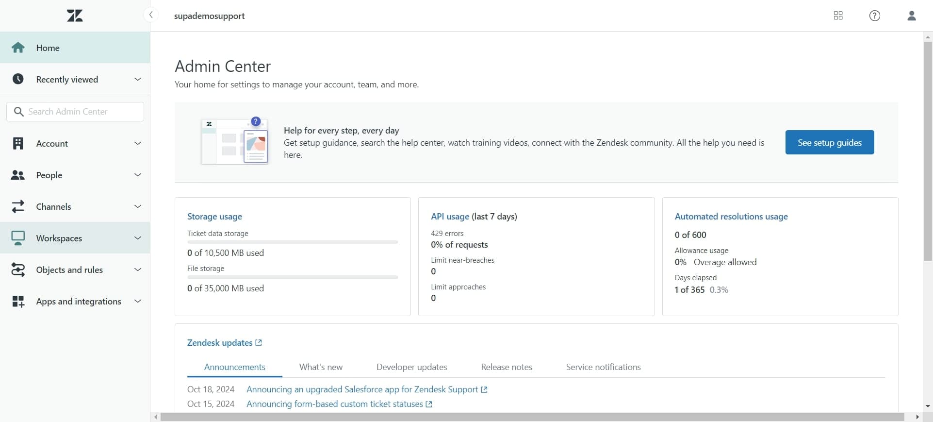This screenshot has width=933, height=422.
Task: Go to the Home menu item
Action: point(75,48)
